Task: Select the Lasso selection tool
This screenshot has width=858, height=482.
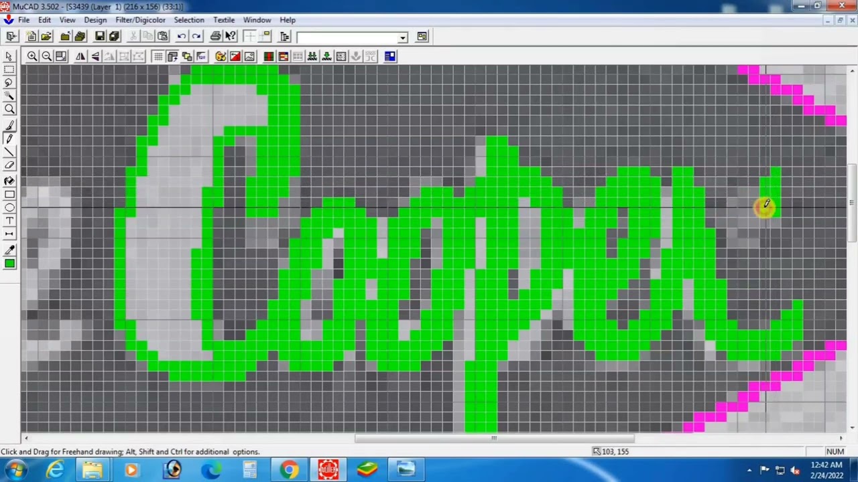Action: [x=9, y=83]
